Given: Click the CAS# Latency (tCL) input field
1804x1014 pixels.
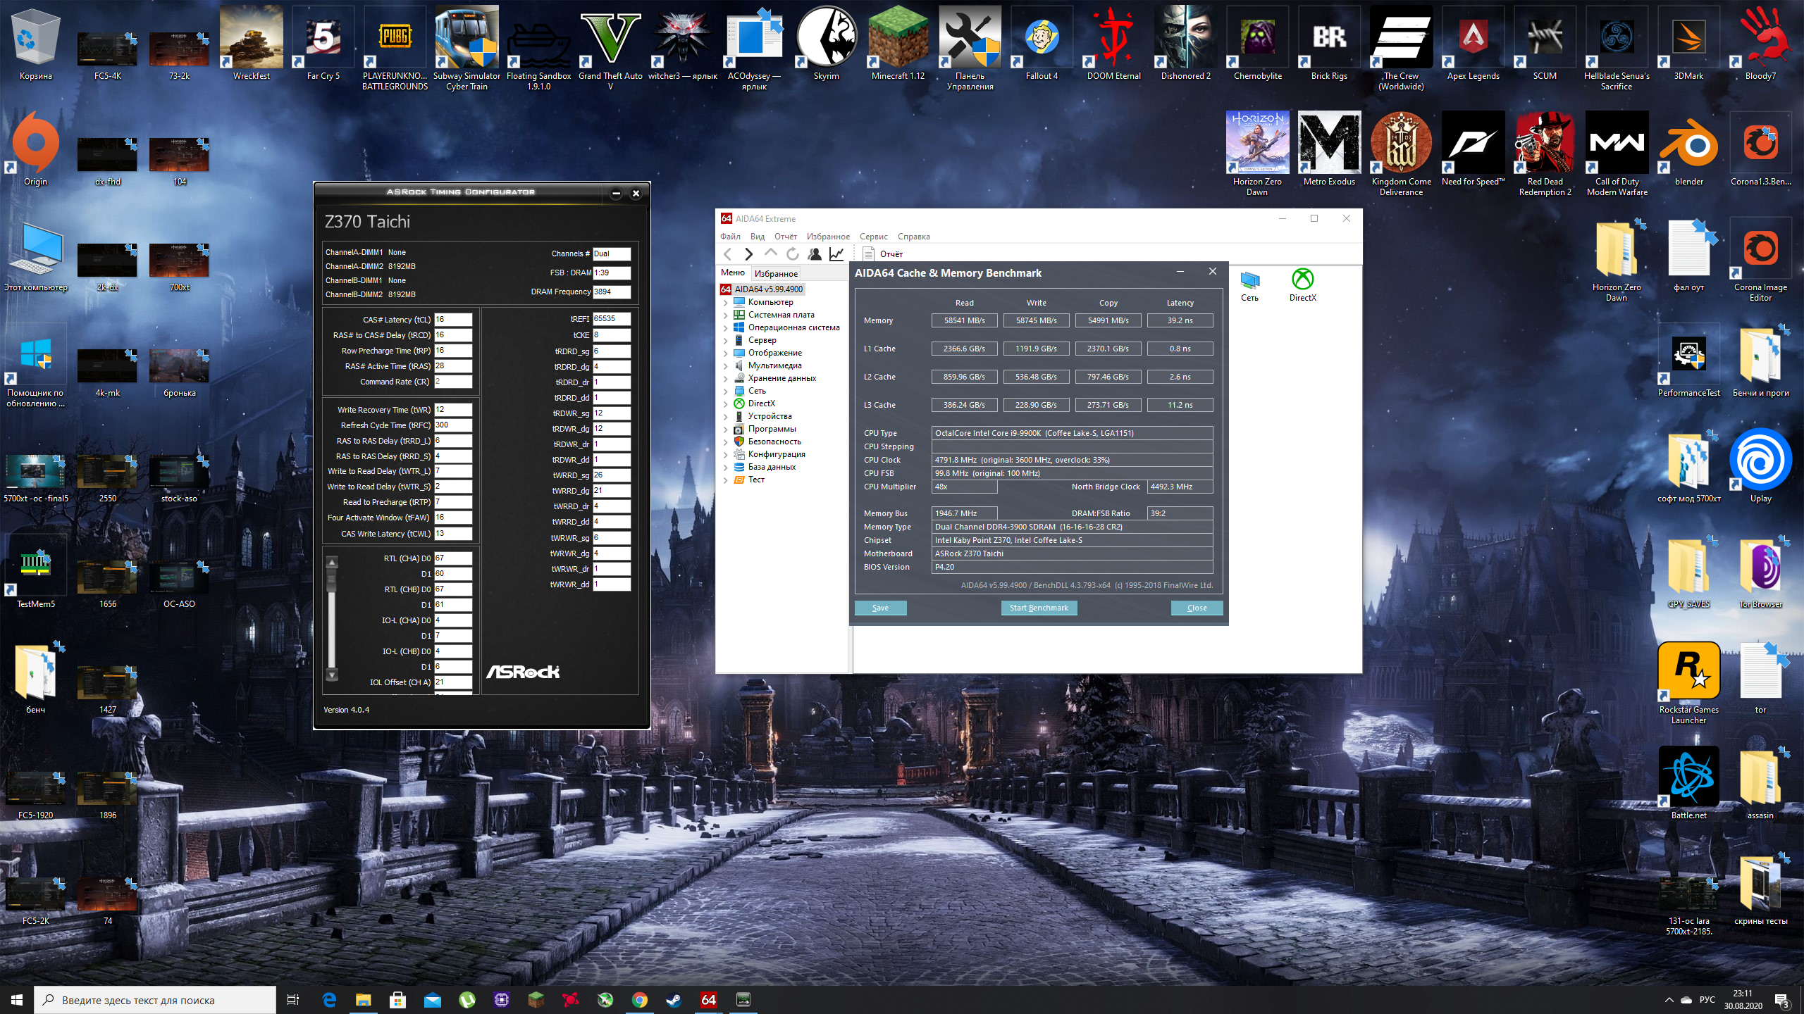Looking at the screenshot, I should [x=452, y=320].
